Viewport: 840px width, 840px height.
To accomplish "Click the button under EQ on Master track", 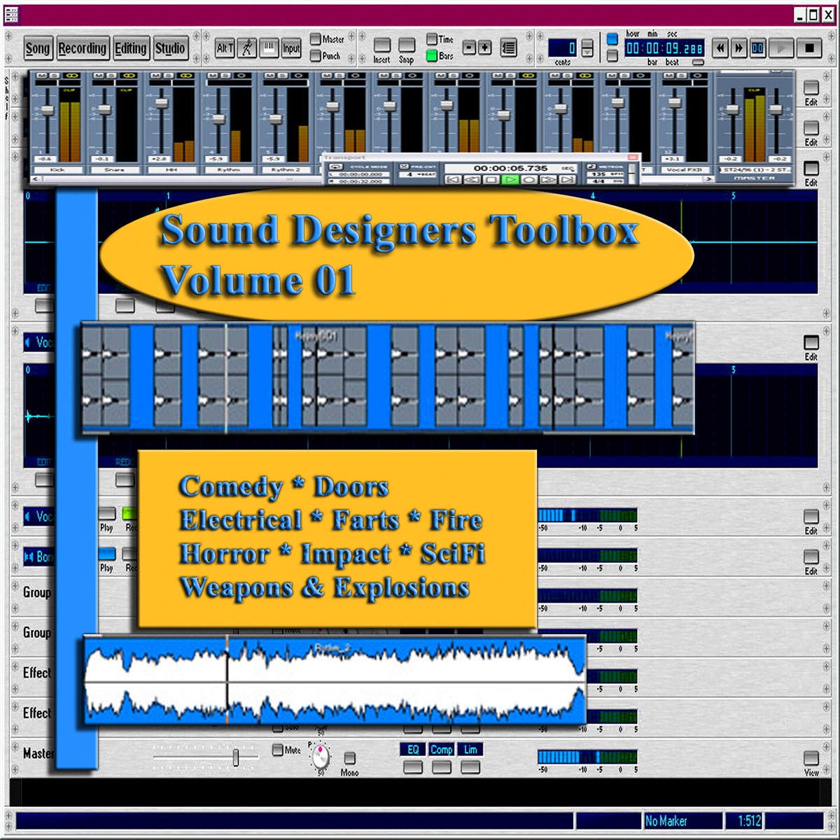I will (413, 767).
